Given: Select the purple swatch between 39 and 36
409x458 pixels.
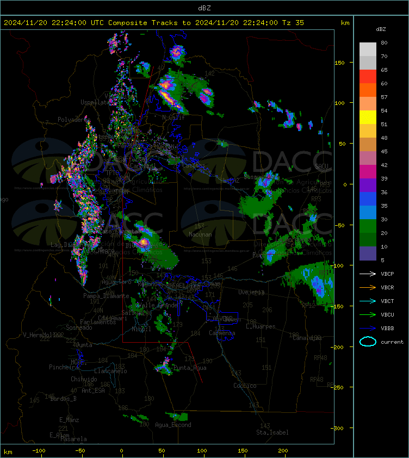Looking at the screenshot, I should 368,185.
